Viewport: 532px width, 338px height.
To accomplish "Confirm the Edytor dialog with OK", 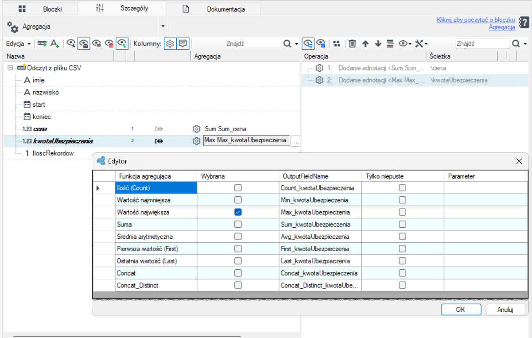I will [x=461, y=309].
